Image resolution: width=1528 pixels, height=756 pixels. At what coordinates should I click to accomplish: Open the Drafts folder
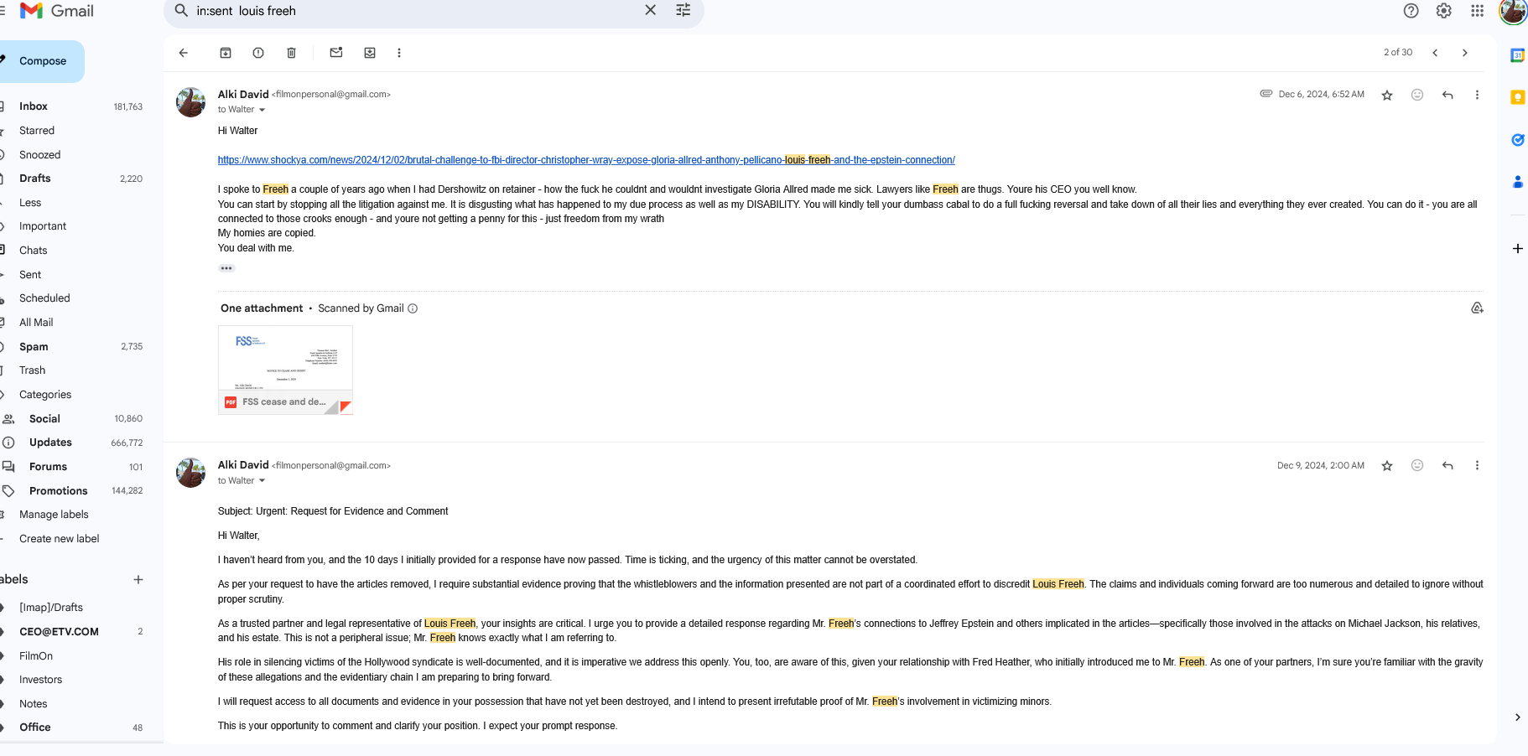[x=35, y=179]
